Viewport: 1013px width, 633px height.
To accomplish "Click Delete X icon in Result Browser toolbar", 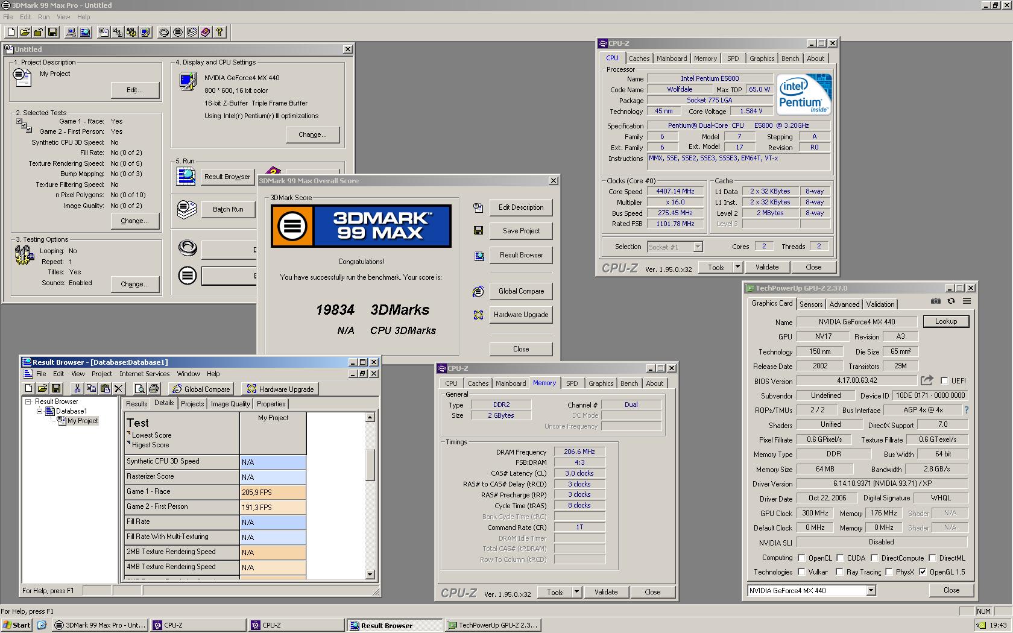I will (x=119, y=389).
